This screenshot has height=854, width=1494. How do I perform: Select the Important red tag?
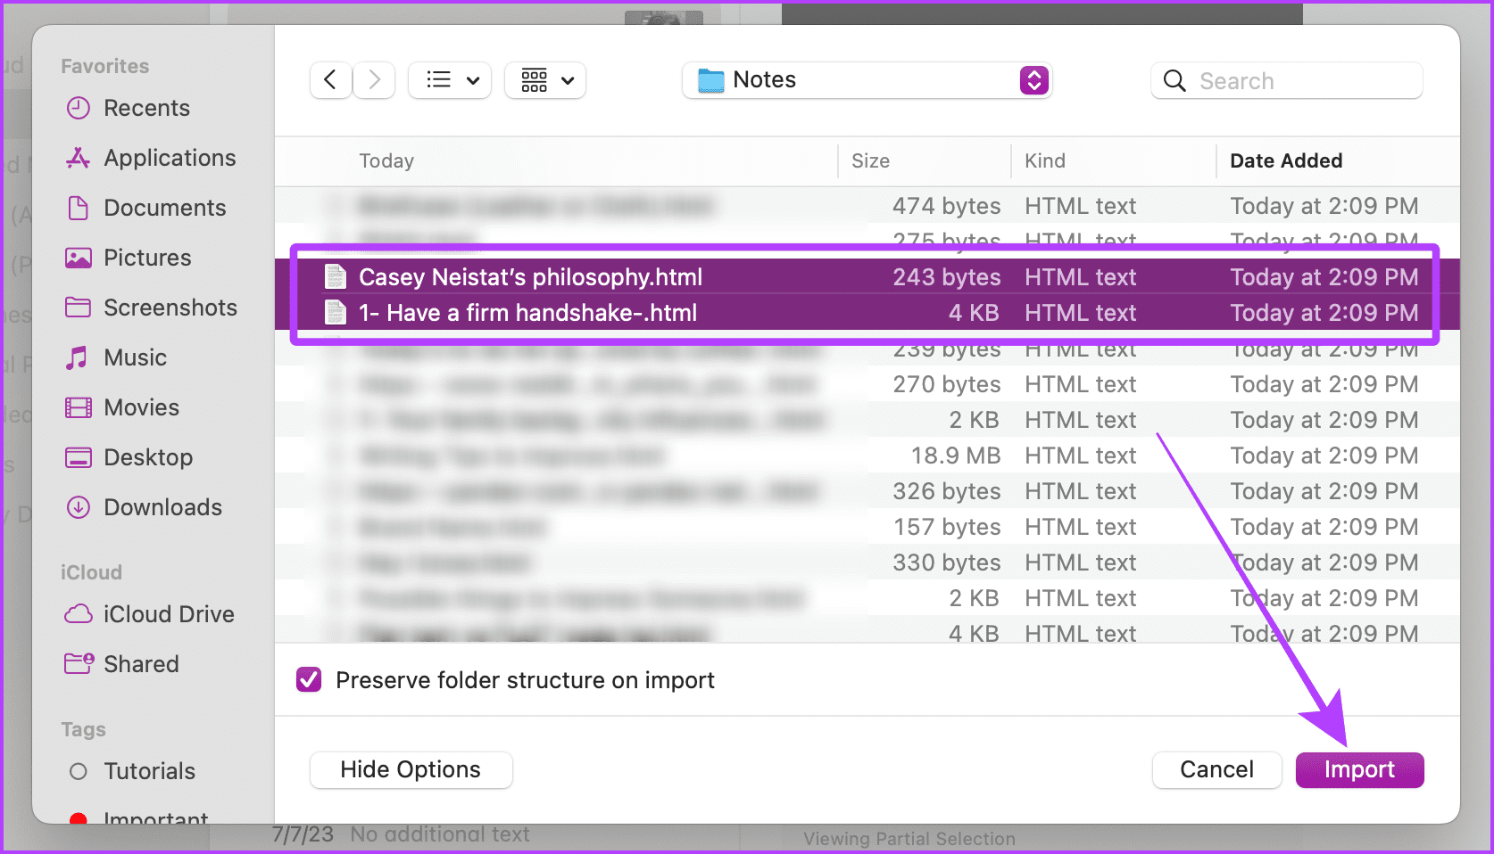80,817
